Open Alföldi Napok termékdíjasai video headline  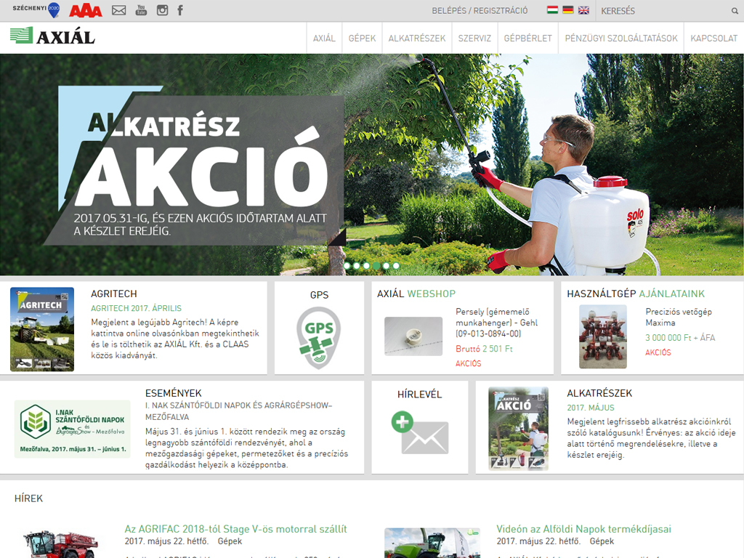pos(583,529)
